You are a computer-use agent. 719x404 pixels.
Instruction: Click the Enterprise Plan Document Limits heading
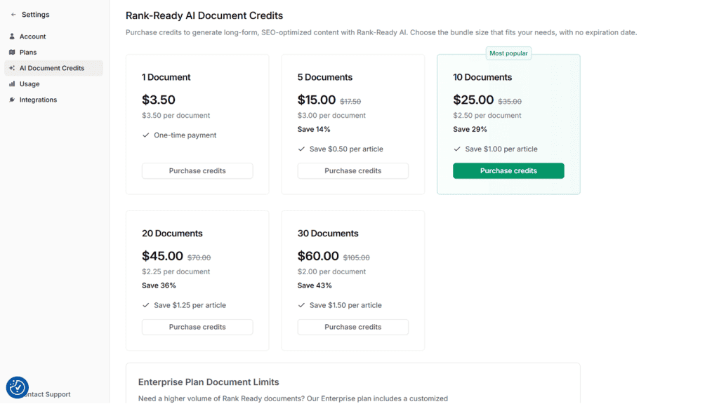209,382
